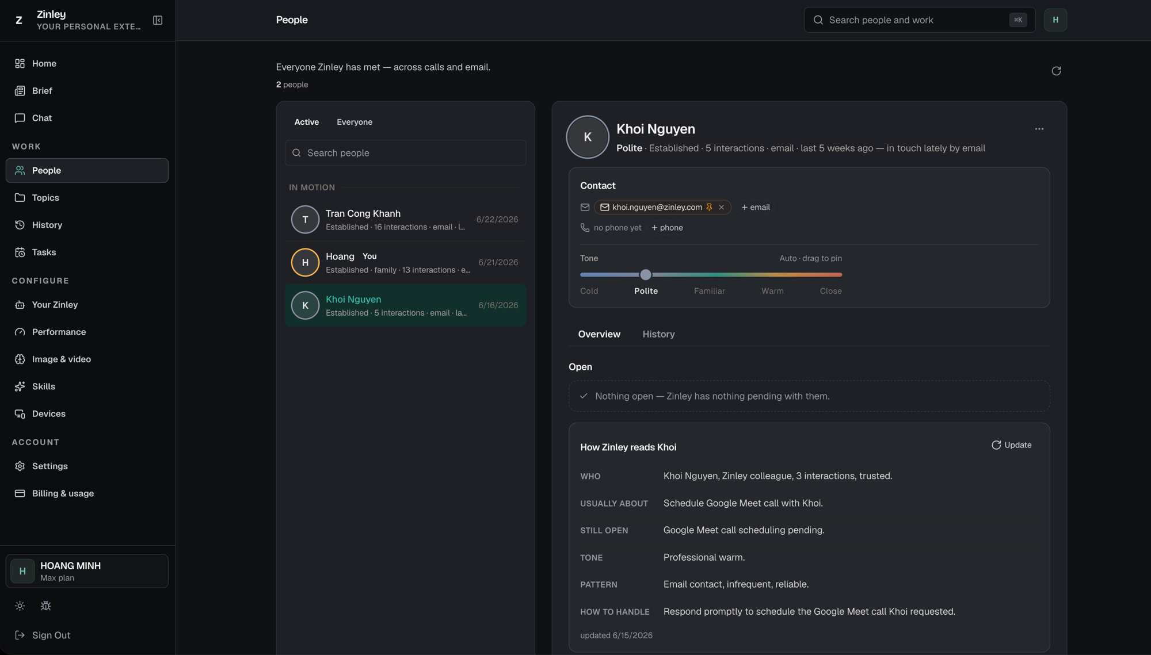
Task: Click the bug report icon
Action: click(46, 606)
